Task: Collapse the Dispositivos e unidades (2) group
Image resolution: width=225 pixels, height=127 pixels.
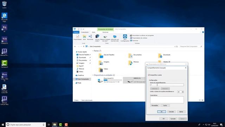Action: 93,75
